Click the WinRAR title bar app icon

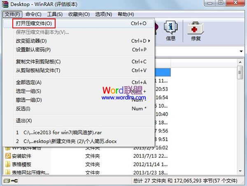point(5,4)
